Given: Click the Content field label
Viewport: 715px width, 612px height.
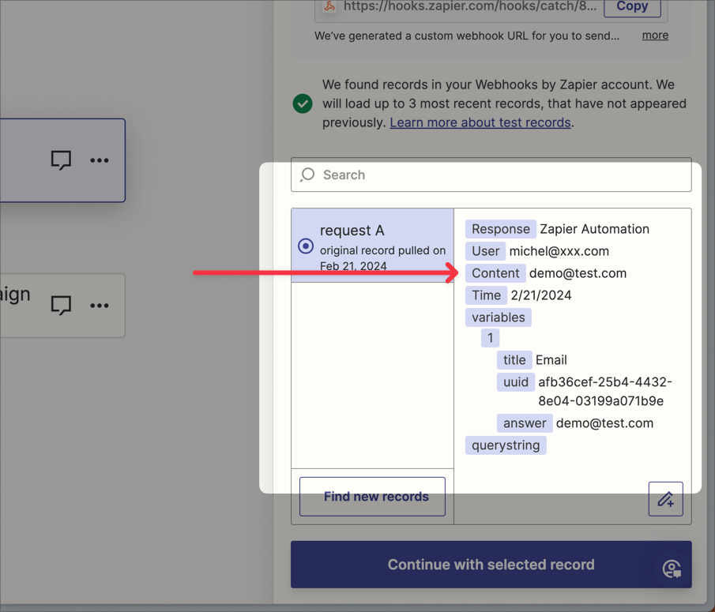Looking at the screenshot, I should (495, 273).
